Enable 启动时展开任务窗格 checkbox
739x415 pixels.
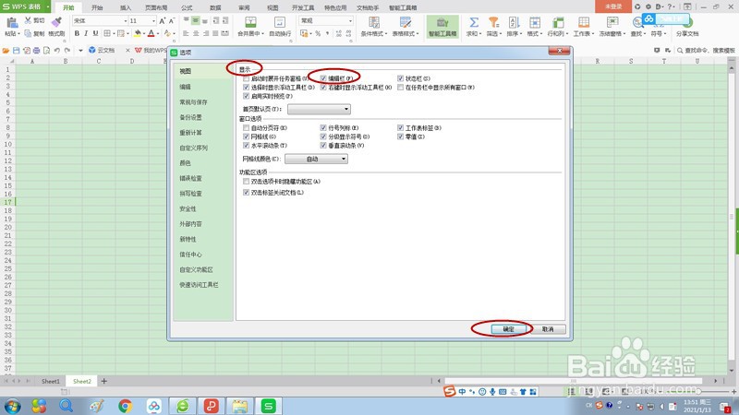coord(246,78)
